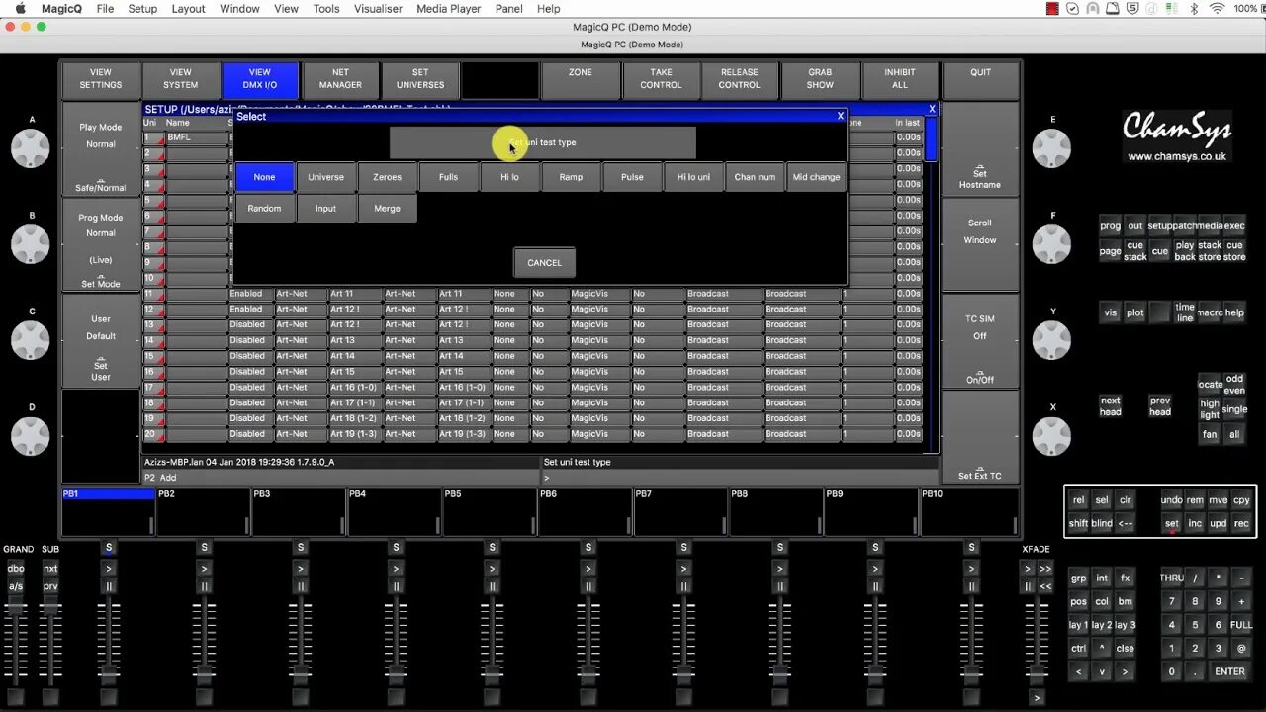1266x712 pixels.
Task: Click encoder wheel Y
Action: 1051,340
